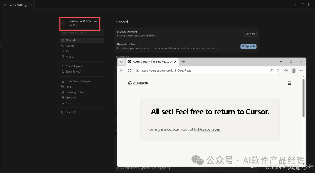Click the split editor layout icon
Viewport: 315px width, 173px height.
(x=309, y=5)
